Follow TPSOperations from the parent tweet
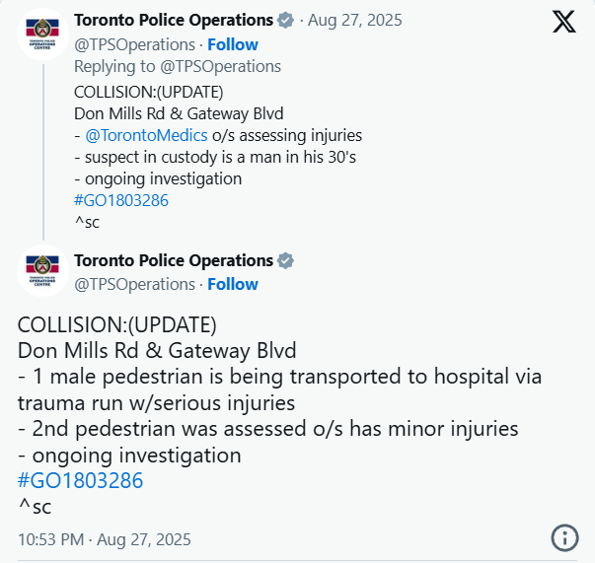The image size is (595, 563). pyautogui.click(x=233, y=44)
